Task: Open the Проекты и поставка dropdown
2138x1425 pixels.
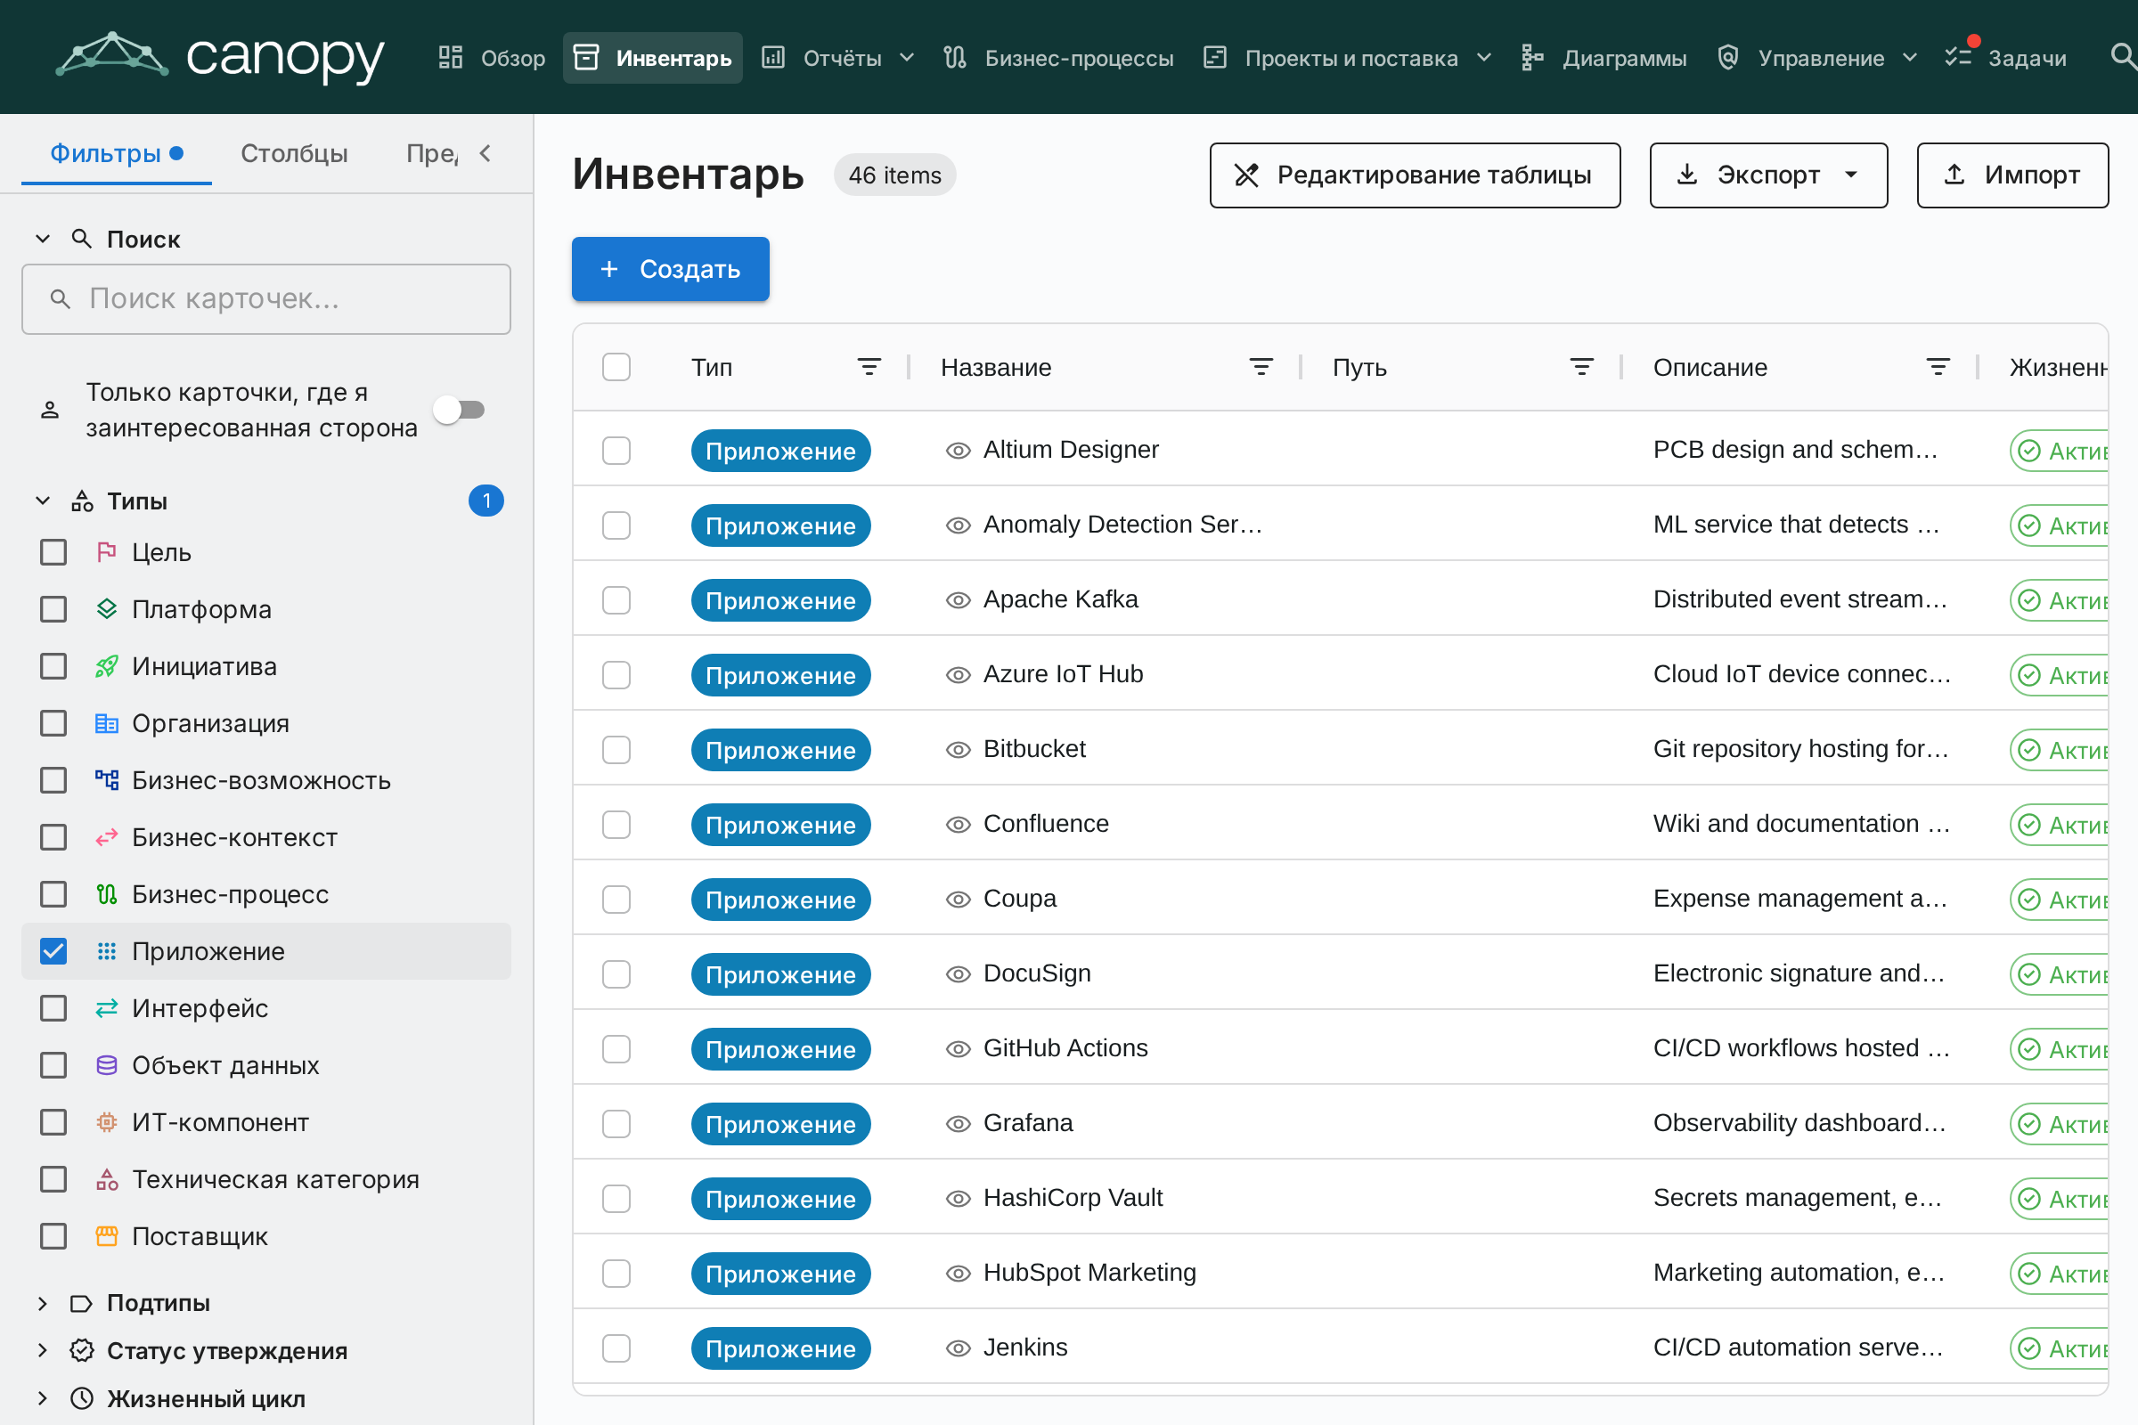Action: click(x=1348, y=58)
